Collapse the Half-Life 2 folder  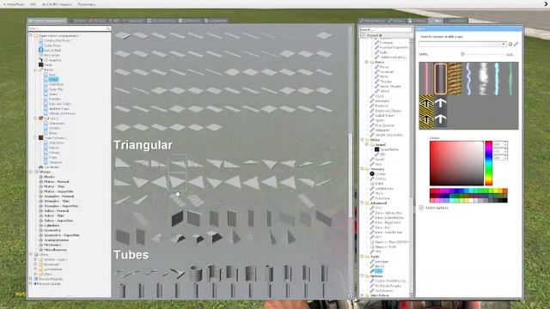click(35, 118)
